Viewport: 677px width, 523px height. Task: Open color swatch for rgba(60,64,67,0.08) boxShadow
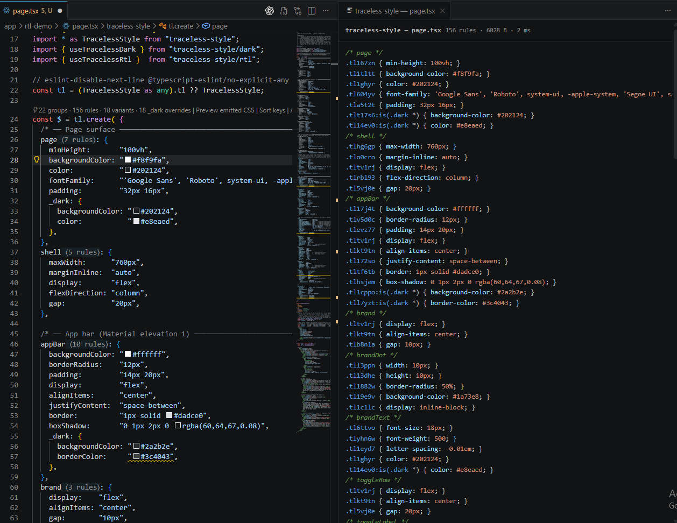[x=178, y=426]
